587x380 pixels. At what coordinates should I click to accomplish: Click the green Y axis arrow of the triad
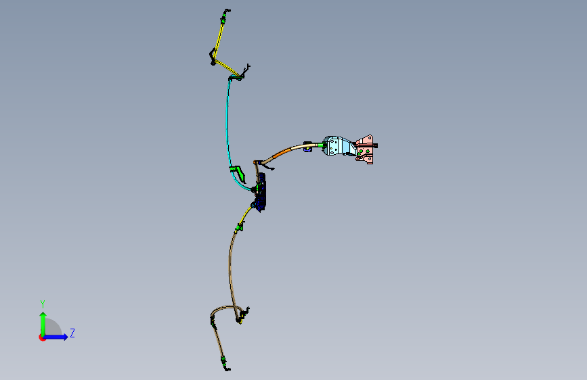tap(43, 323)
